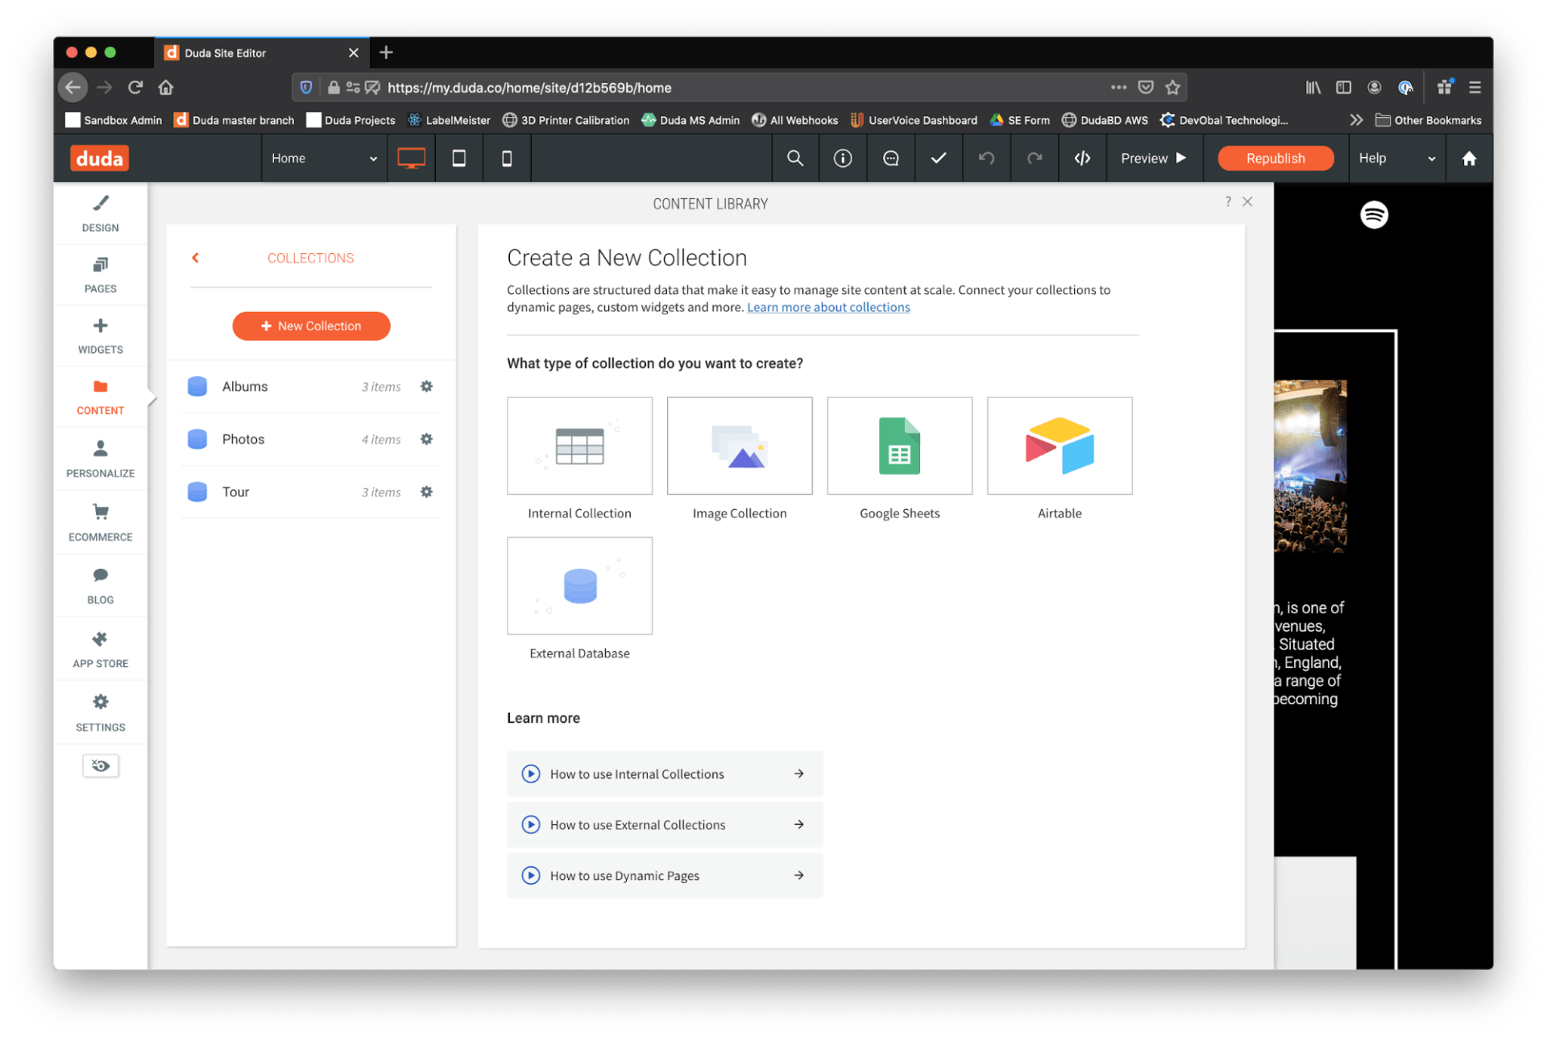
Task: Choose Internal Collection type
Action: [x=579, y=446]
